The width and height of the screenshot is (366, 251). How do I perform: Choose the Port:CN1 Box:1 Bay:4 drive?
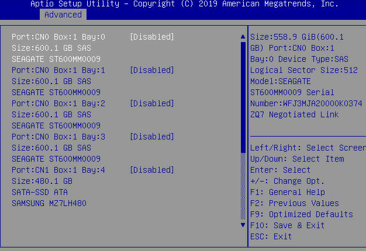tap(58, 170)
